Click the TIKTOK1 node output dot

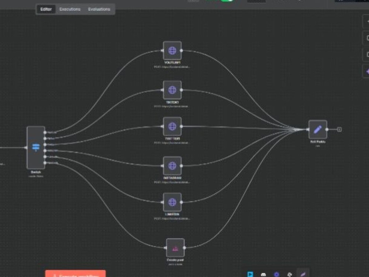(181, 90)
